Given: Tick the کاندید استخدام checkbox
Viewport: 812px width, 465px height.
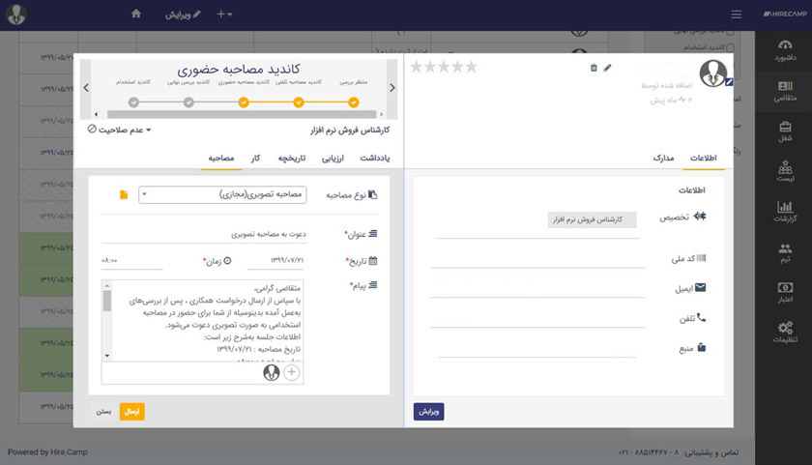Looking at the screenshot, I should point(730,47).
